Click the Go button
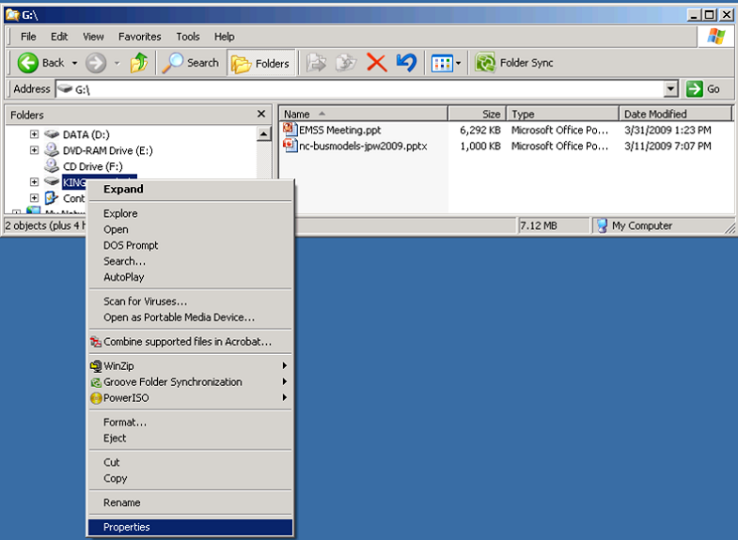 [x=704, y=89]
